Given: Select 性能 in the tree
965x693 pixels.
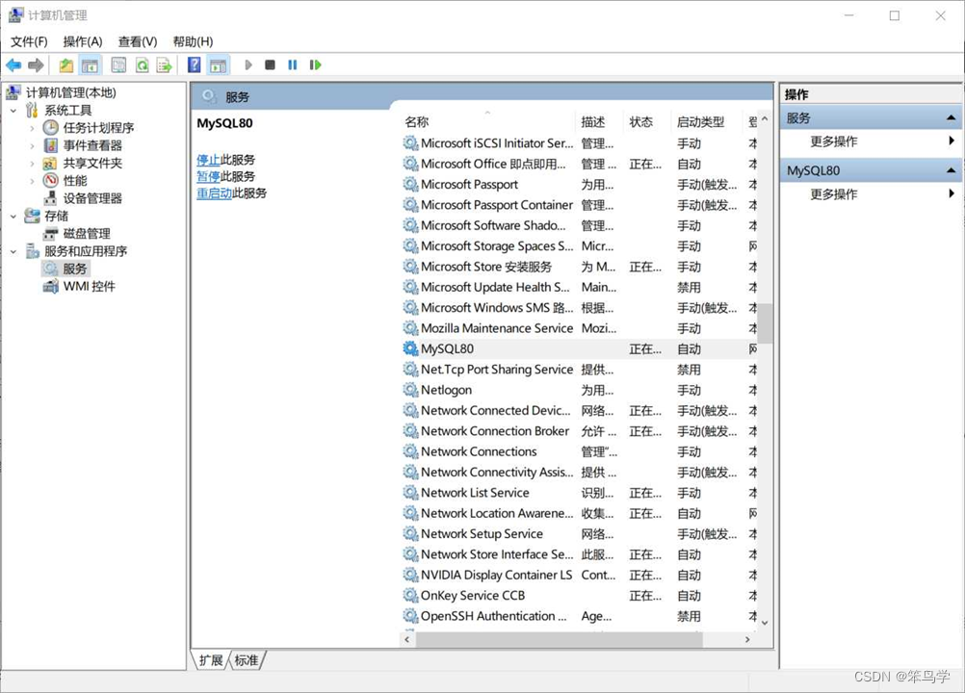Looking at the screenshot, I should (75, 181).
